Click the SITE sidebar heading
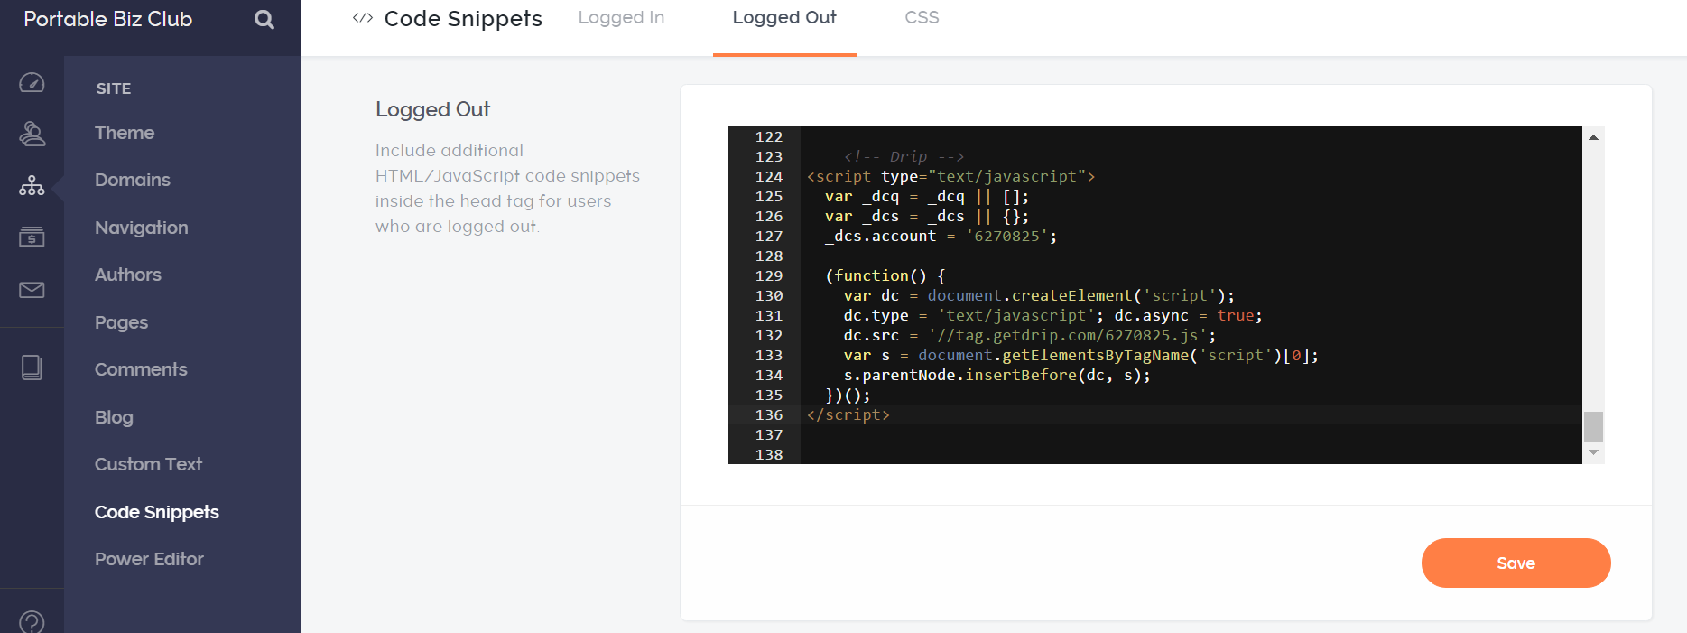This screenshot has height=633, width=1687. point(114,88)
